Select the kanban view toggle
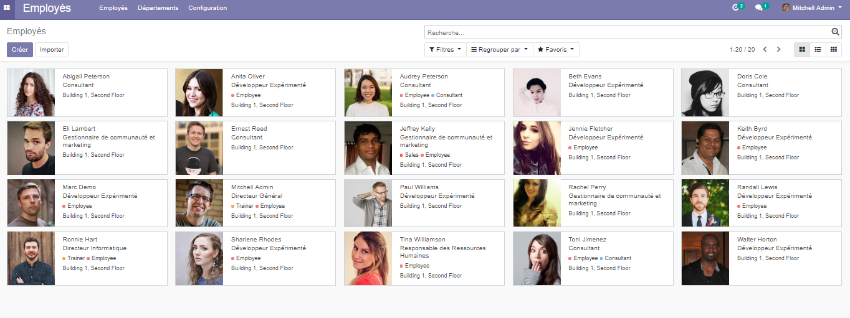 tap(802, 50)
